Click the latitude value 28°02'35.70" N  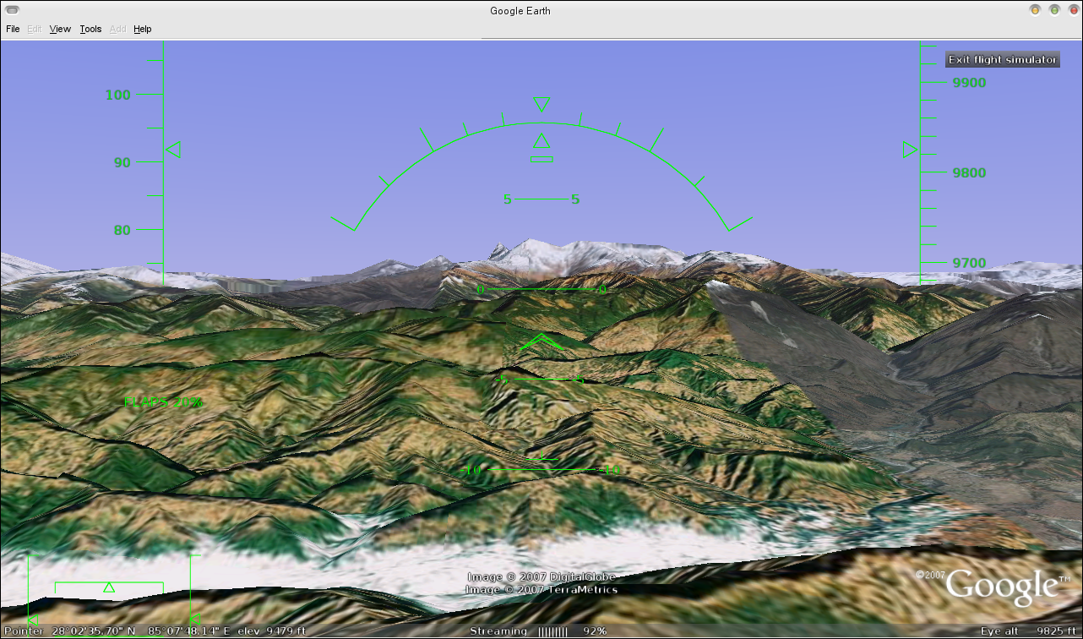click(94, 631)
